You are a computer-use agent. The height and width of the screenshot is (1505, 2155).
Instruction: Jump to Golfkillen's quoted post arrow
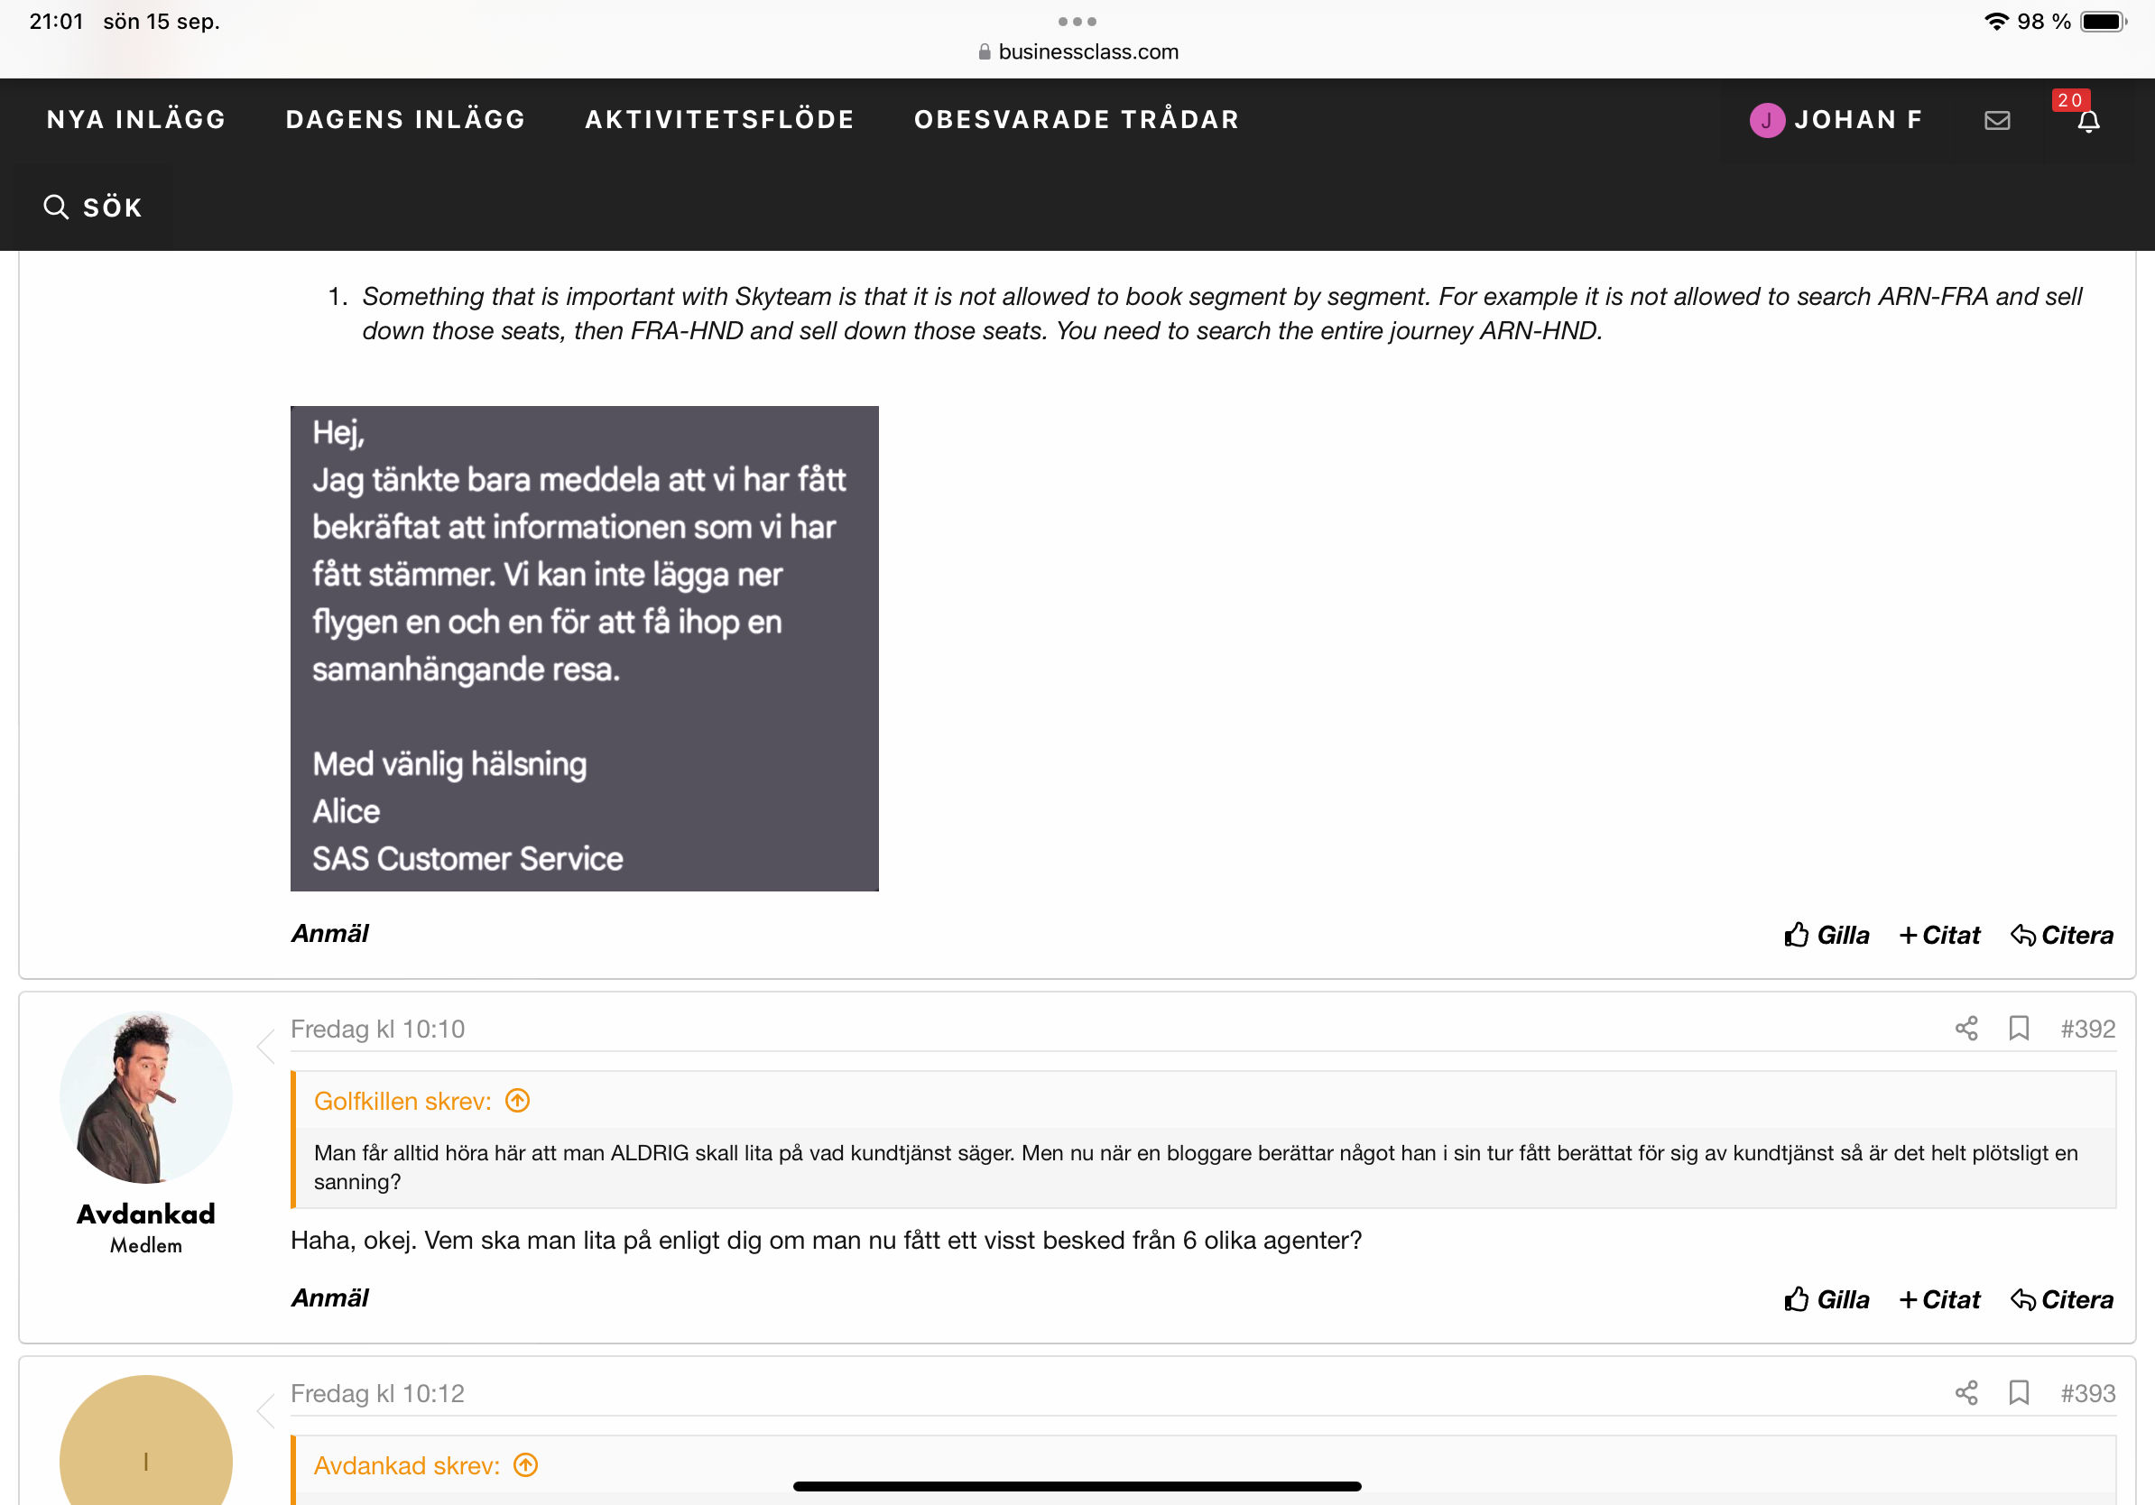[x=517, y=1101]
